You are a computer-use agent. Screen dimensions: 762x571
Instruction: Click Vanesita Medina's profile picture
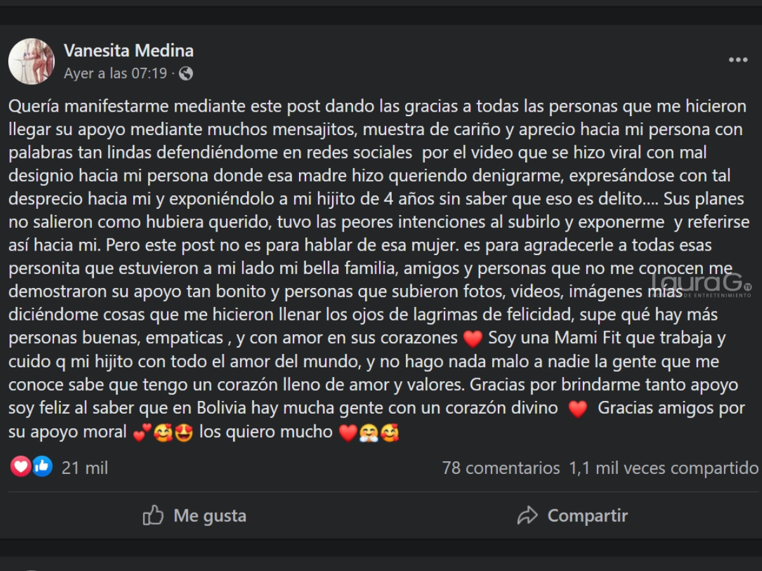point(31,62)
